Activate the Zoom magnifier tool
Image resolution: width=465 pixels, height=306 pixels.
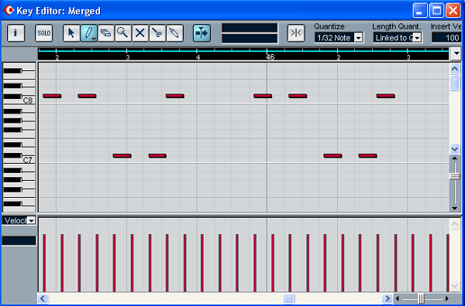point(122,32)
